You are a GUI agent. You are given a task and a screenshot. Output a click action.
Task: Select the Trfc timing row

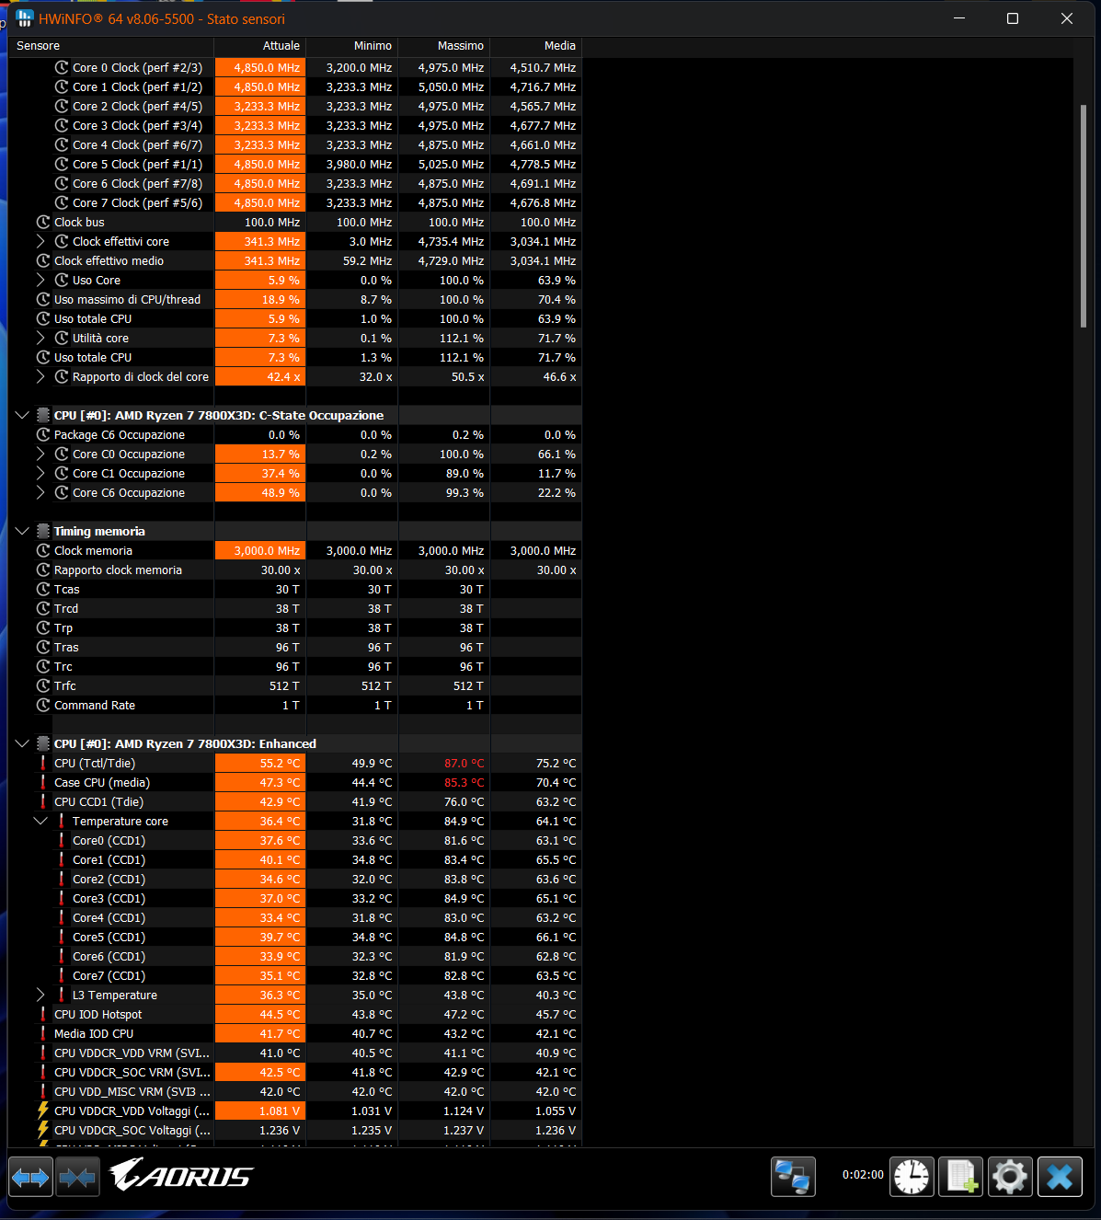point(295,685)
